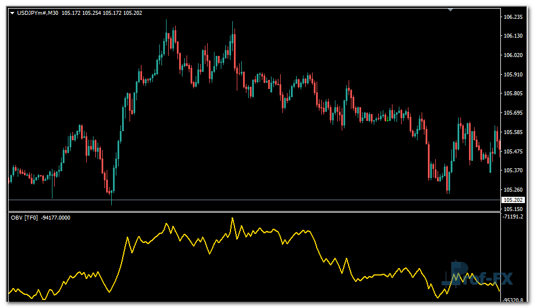The height and width of the screenshot is (308, 534).
Task: Click the -95320.8 OBV scale value
Action: [513, 300]
